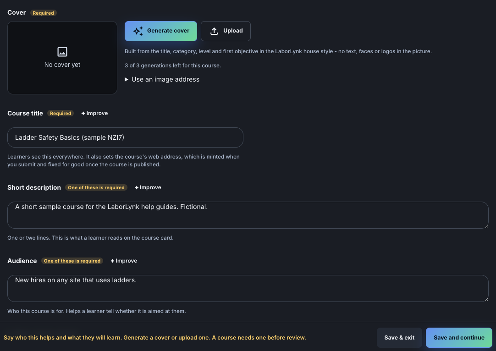
Task: Click 'One or two lines' helper text
Action: click(x=90, y=238)
